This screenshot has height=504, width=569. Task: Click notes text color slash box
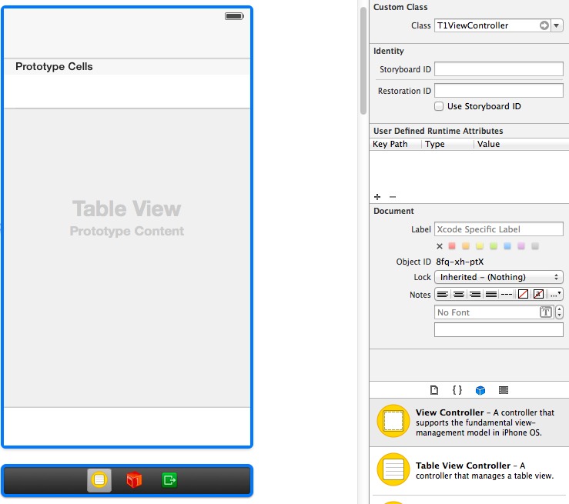(523, 294)
